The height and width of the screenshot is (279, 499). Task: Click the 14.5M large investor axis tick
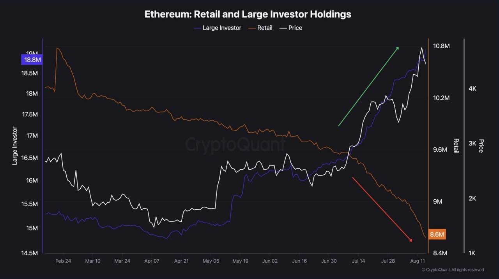[x=29, y=253]
